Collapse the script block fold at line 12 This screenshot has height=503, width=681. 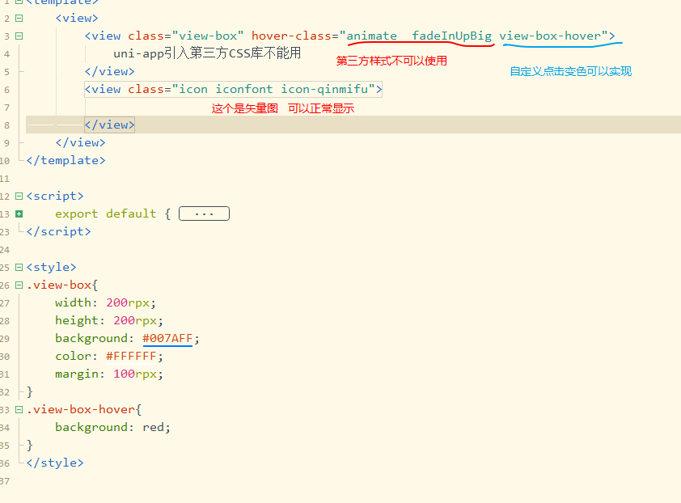coord(19,197)
